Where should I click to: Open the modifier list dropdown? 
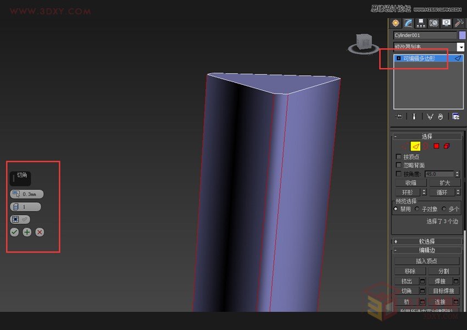click(x=462, y=46)
